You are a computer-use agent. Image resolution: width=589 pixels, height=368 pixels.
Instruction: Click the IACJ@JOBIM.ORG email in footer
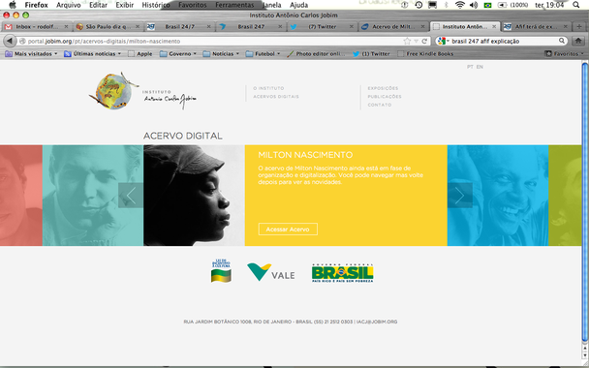click(x=377, y=322)
